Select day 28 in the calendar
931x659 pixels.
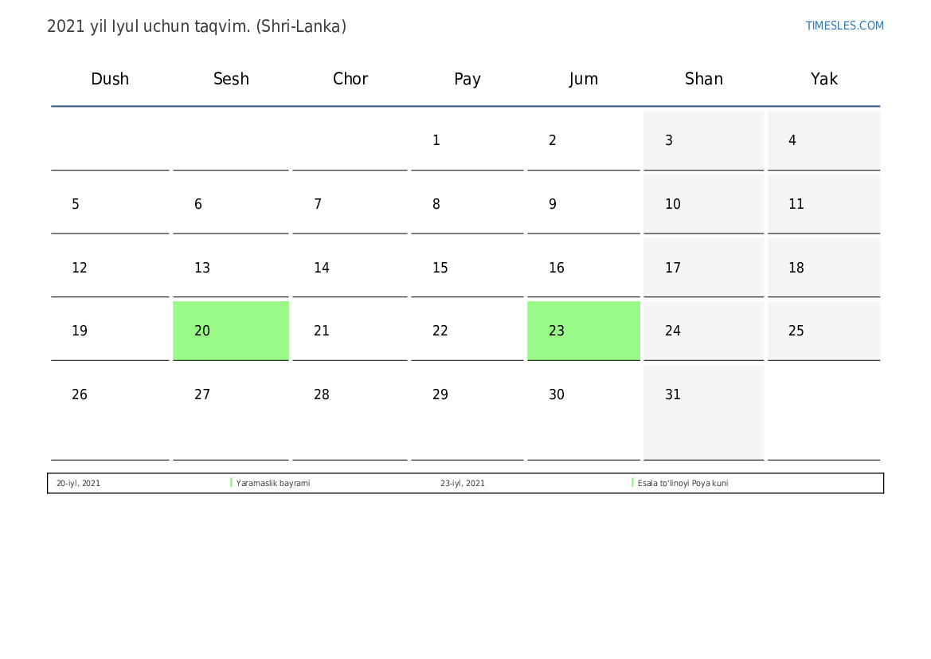[x=350, y=413]
